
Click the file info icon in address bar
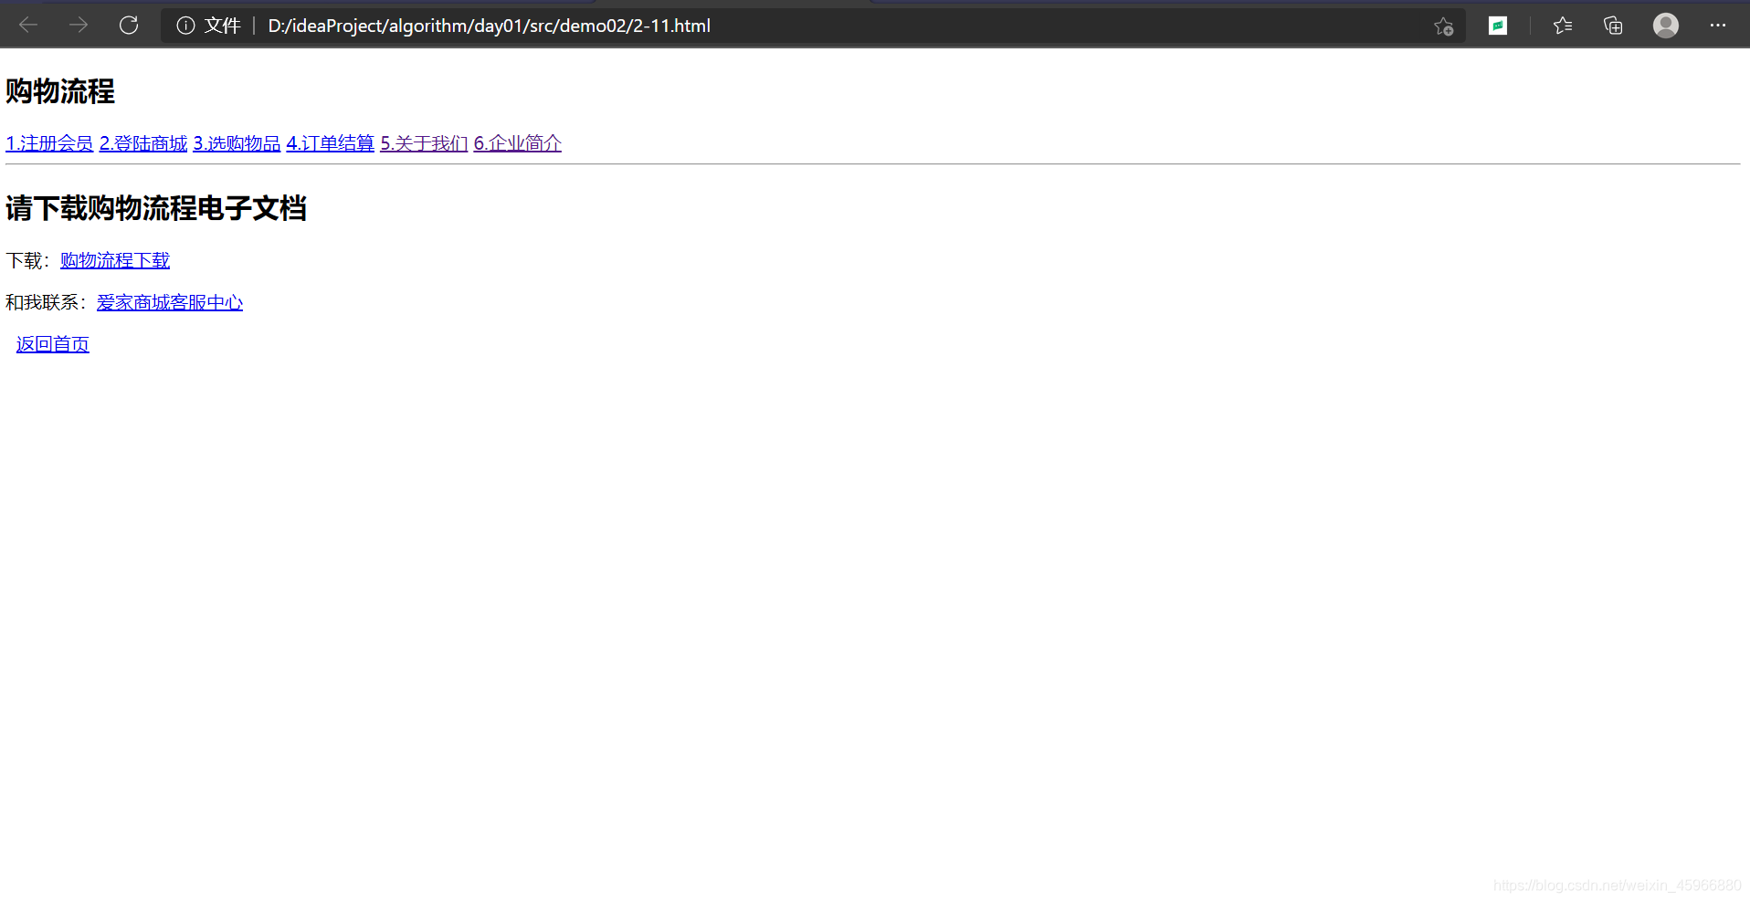click(185, 26)
